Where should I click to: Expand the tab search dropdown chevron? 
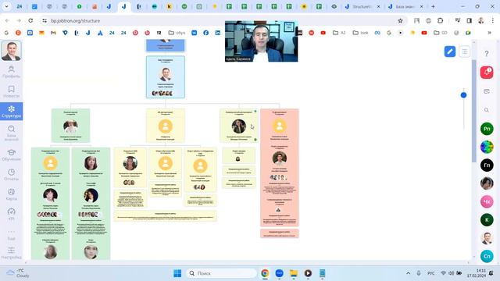pos(6,6)
